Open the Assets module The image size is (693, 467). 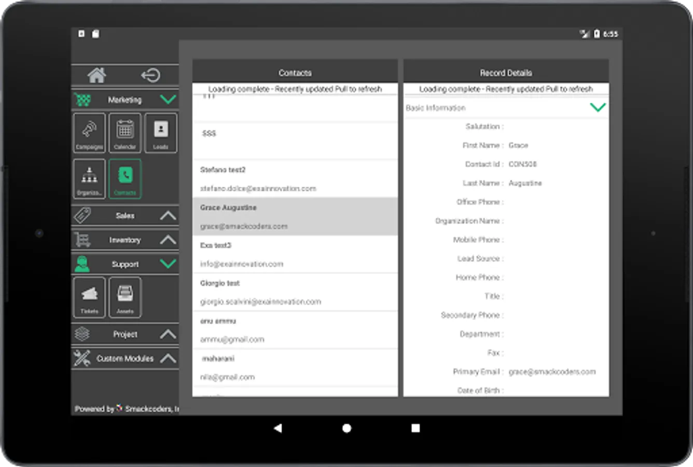click(125, 297)
